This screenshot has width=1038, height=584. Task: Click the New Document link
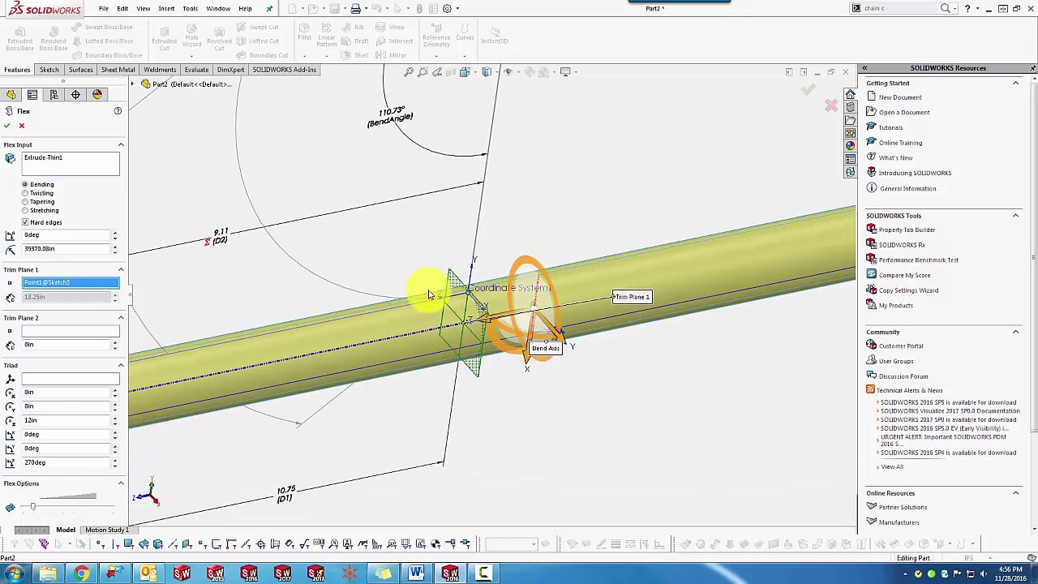(900, 97)
